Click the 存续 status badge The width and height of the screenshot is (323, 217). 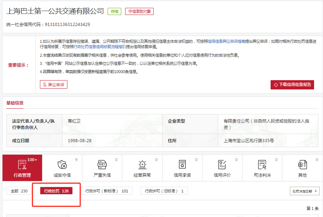point(114,11)
